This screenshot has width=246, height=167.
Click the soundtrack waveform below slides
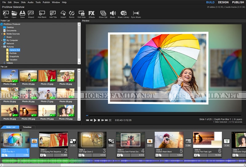point(123,161)
